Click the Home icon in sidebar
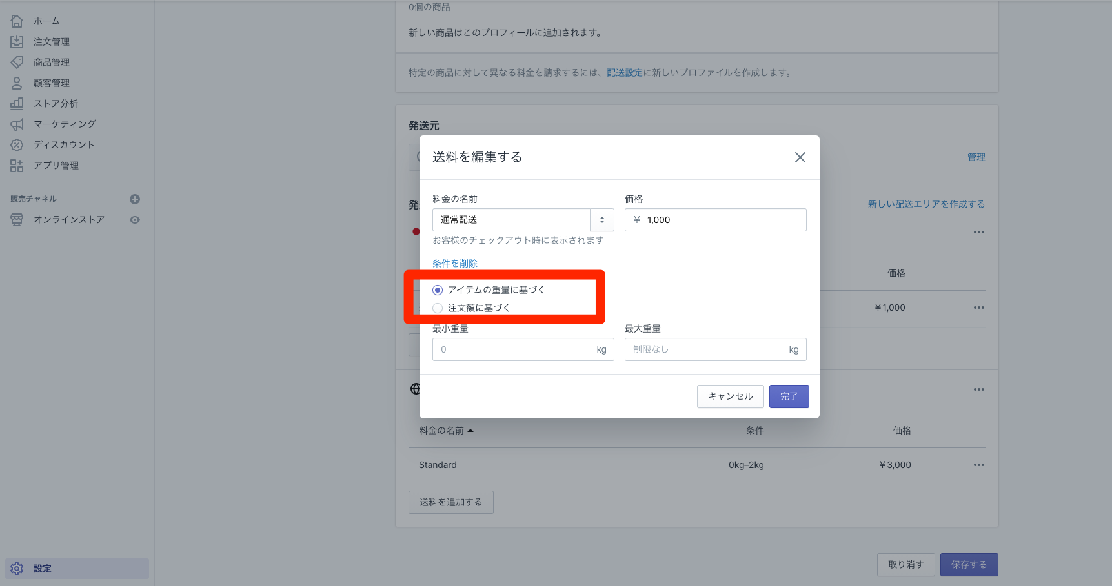The image size is (1112, 586). pos(17,21)
